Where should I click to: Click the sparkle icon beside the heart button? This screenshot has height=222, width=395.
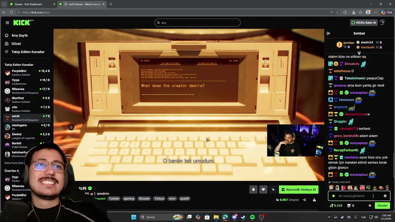273,190
